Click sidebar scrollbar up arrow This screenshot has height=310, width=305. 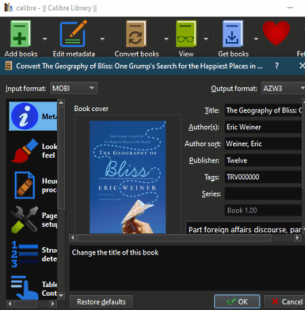[61, 103]
